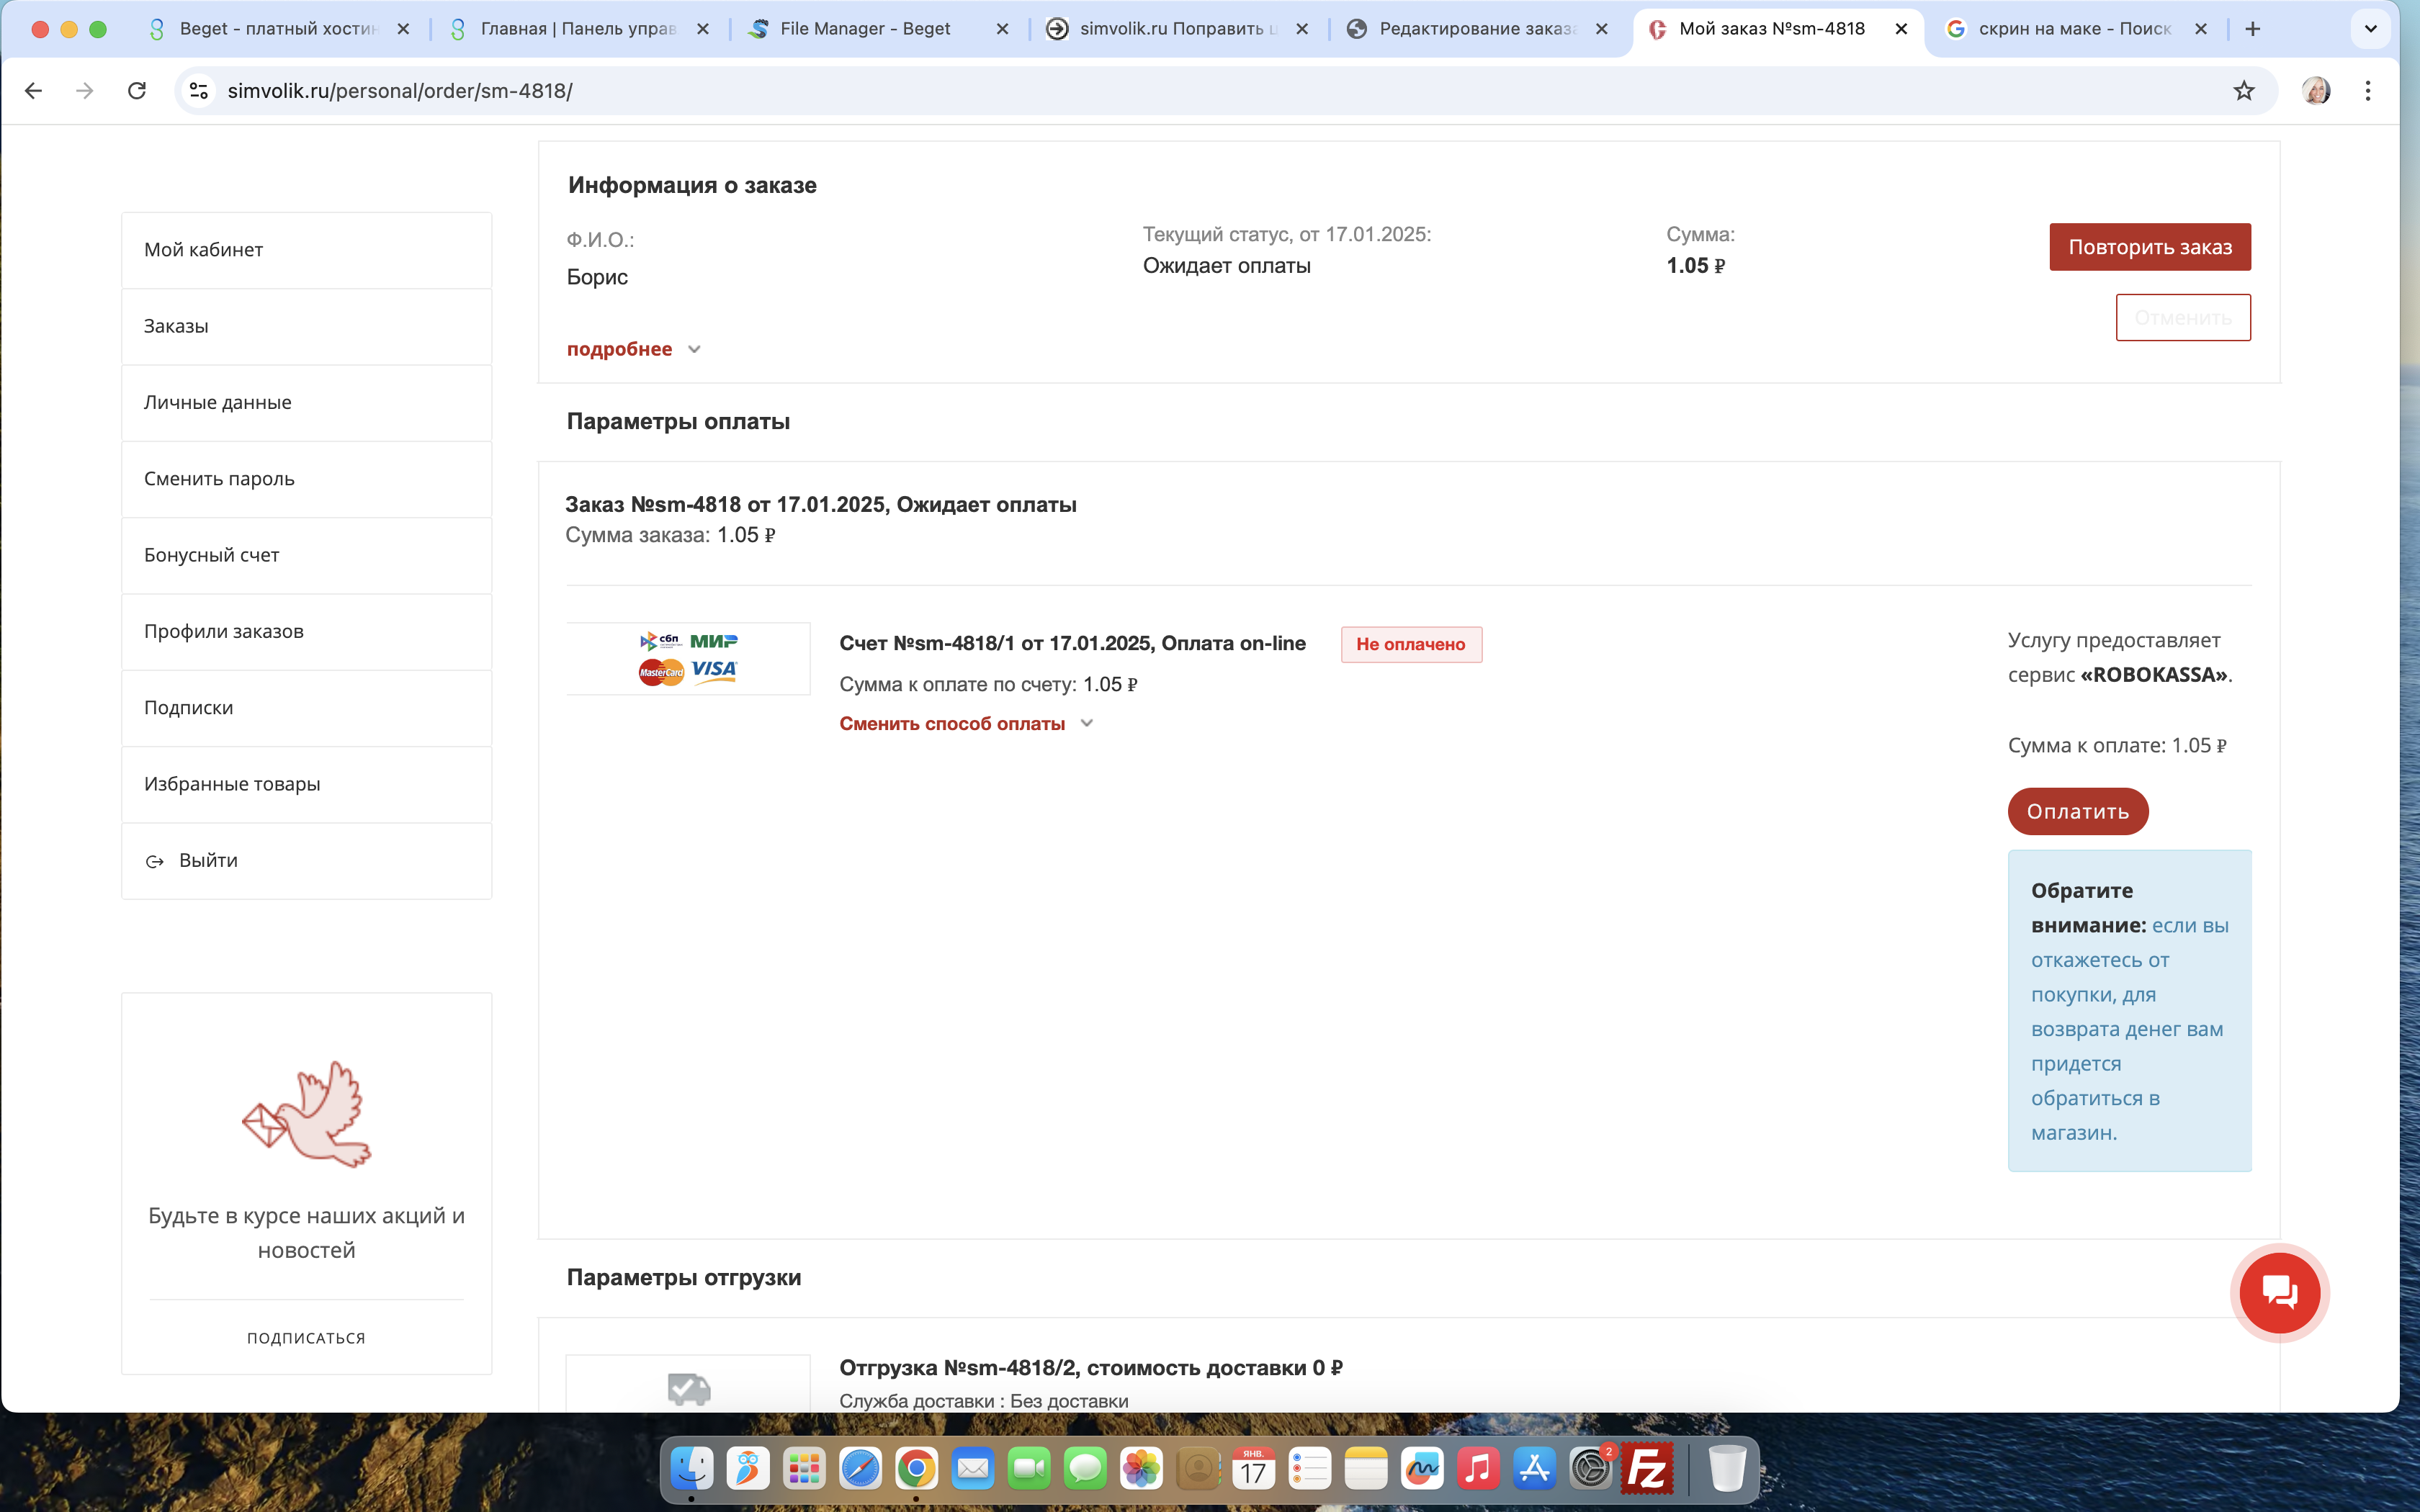Click the 'Счет №sm-4818/1' invoice heading
Viewport: 2420px width, 1512px height.
[1072, 643]
